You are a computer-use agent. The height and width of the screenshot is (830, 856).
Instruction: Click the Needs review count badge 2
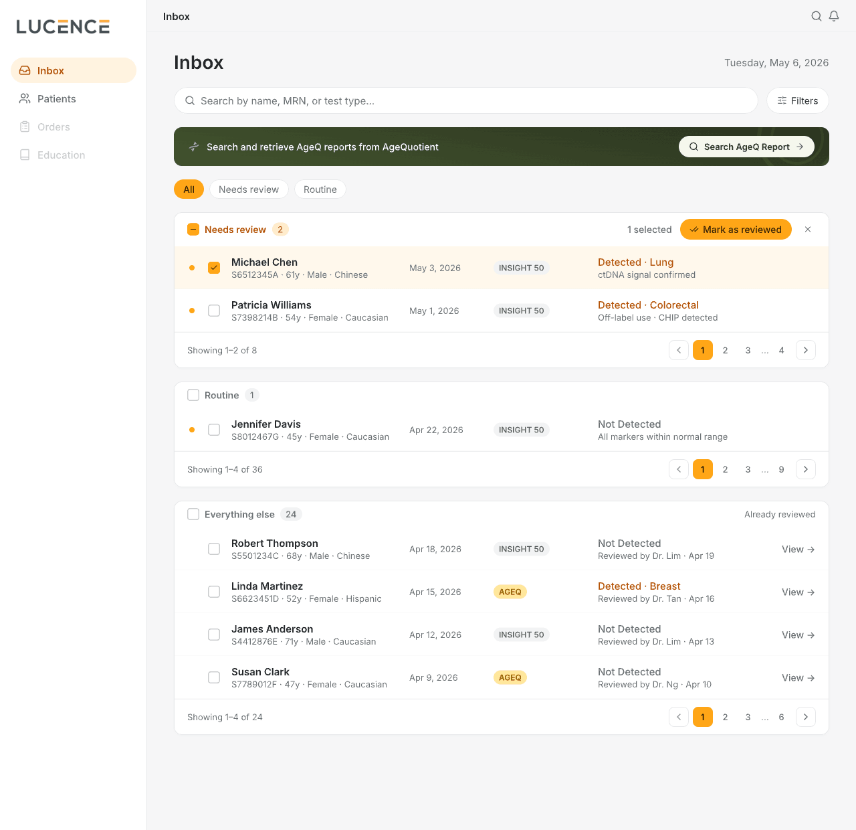coord(280,230)
